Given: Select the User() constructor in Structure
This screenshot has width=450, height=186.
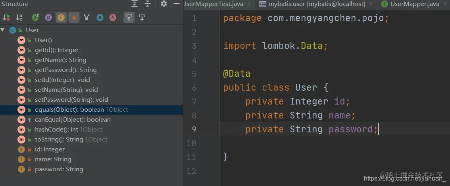Looking at the screenshot, I should (x=43, y=40).
